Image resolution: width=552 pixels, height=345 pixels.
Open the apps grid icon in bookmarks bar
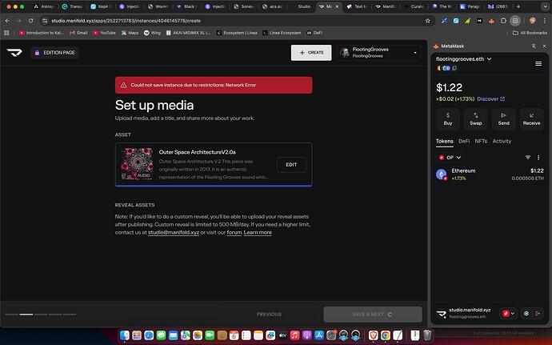[x=6, y=33]
